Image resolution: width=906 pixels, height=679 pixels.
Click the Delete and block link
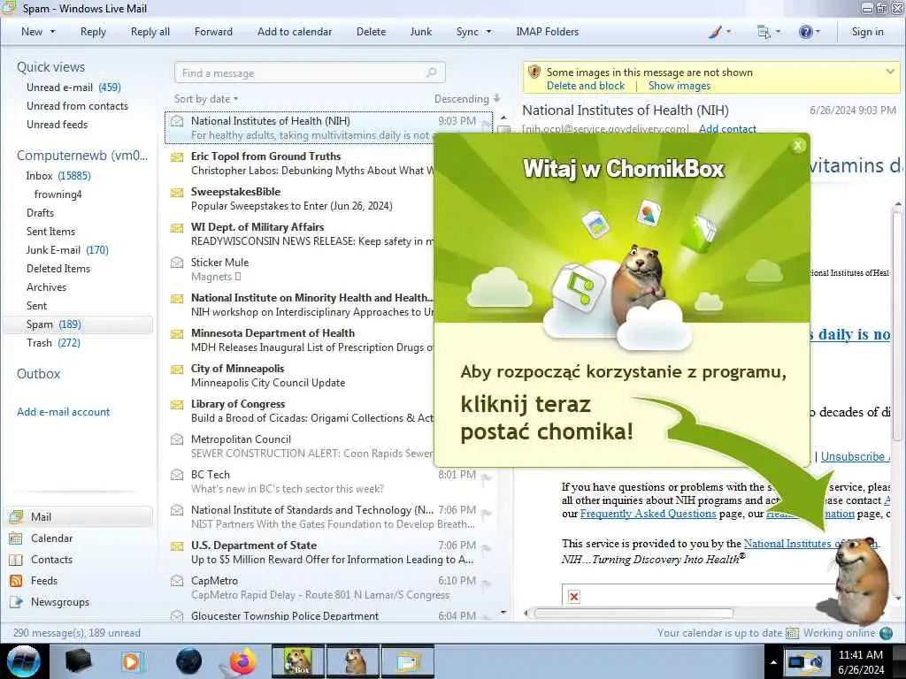coord(586,86)
